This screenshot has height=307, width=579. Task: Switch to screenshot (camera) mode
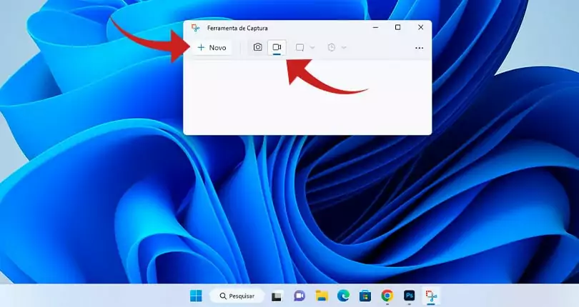pos(258,47)
